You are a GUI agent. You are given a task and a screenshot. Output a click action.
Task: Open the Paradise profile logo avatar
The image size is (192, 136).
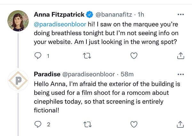click(x=18, y=80)
